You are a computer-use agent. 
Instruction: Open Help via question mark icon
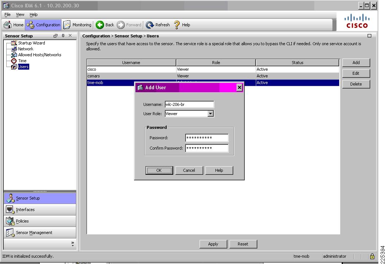coord(177,25)
